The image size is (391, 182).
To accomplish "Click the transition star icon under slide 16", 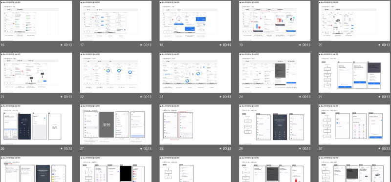I will click(62, 45).
